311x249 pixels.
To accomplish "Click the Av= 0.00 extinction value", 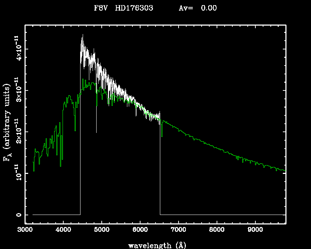I will 198,8.
